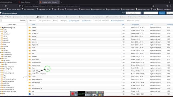Screen dimensions: 173x97
Task: Click the Восстановить restore toolbar button
Action: tap(71, 17)
